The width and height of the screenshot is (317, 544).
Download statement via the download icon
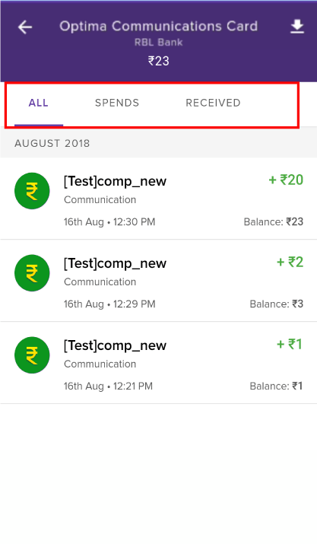point(297,27)
